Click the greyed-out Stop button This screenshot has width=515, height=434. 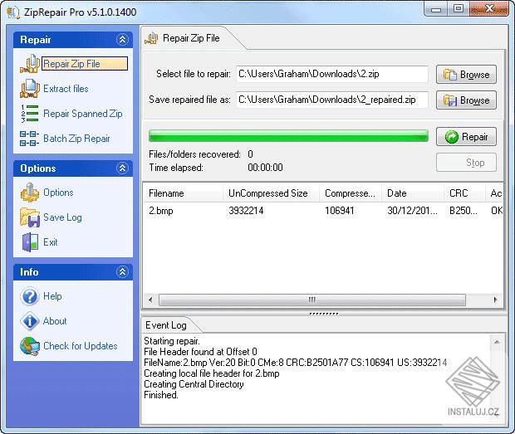[466, 163]
